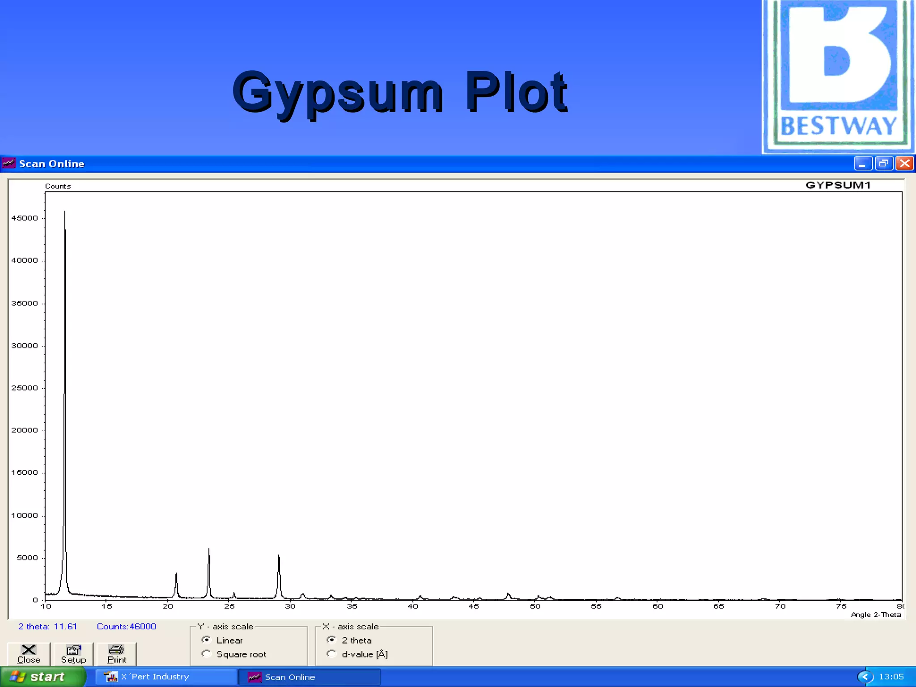
Task: Close the Scan Online window
Action: [904, 164]
